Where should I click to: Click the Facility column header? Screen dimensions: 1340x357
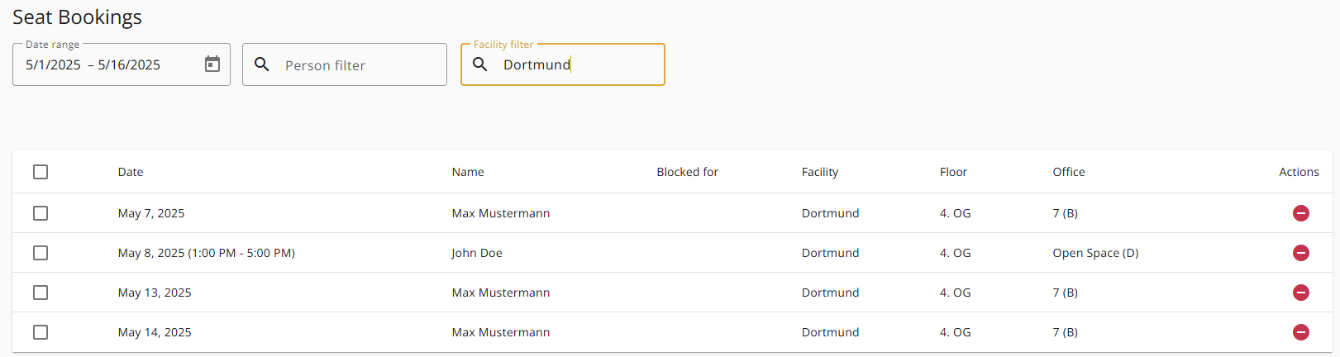tap(820, 172)
